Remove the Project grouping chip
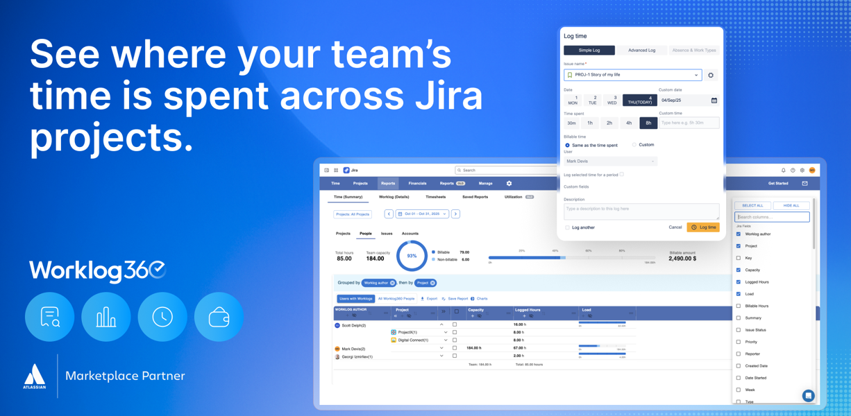 (x=432, y=283)
